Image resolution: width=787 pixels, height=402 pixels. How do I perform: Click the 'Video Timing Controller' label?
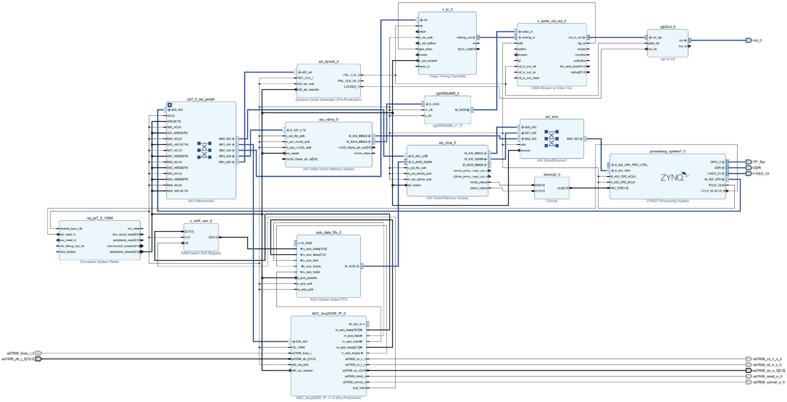(447, 77)
